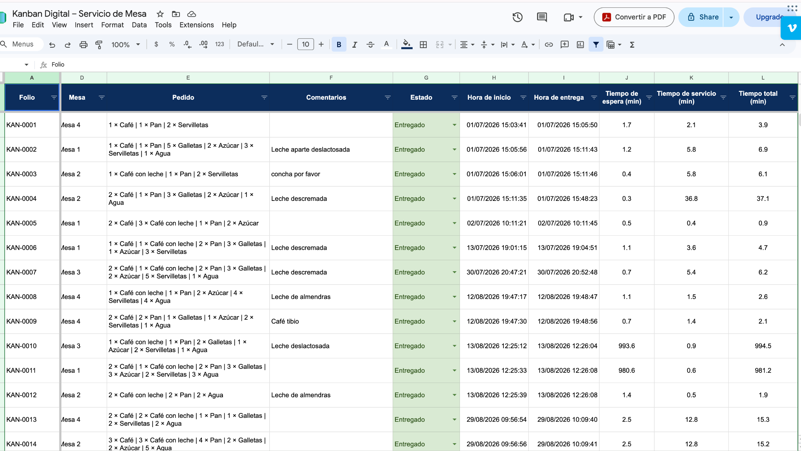Image resolution: width=801 pixels, height=451 pixels.
Task: Open the Data menu
Action: [139, 25]
